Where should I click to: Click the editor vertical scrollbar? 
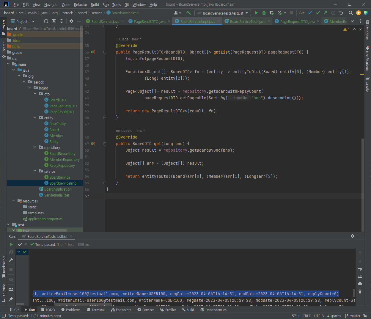tap(362, 184)
